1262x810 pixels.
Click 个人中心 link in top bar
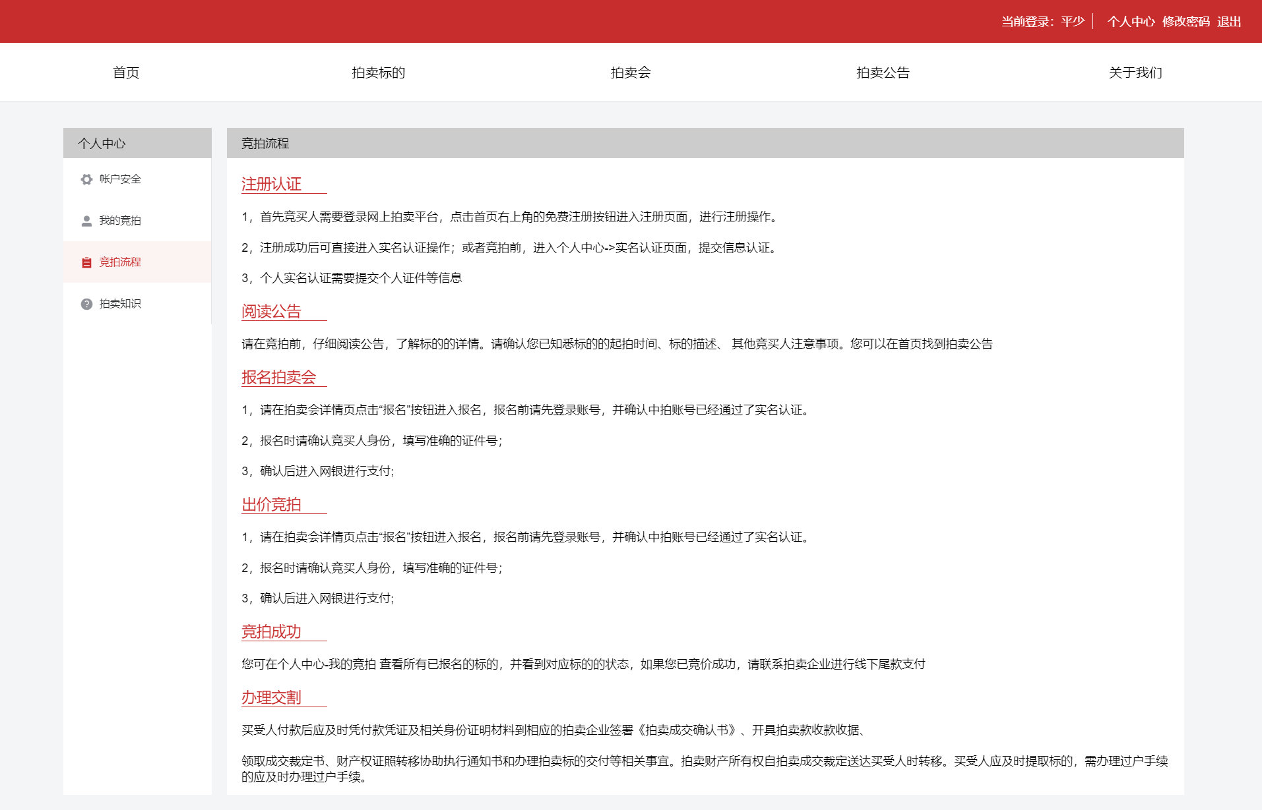coord(1131,22)
